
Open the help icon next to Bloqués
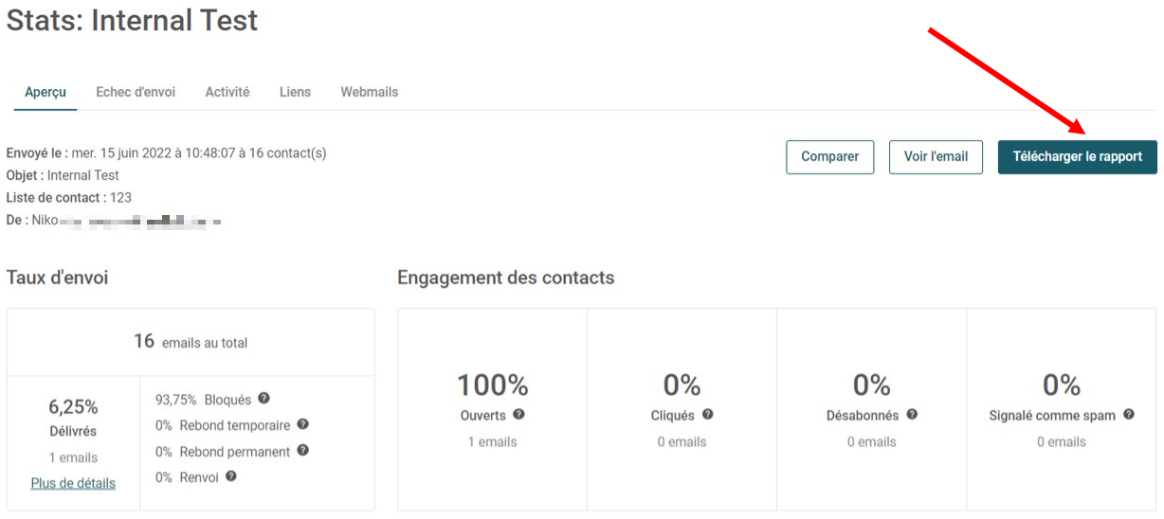(x=264, y=399)
